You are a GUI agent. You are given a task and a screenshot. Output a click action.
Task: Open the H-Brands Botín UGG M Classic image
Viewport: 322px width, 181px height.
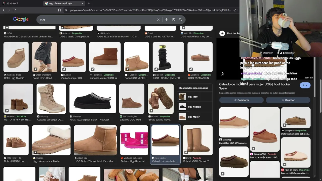coord(137,57)
